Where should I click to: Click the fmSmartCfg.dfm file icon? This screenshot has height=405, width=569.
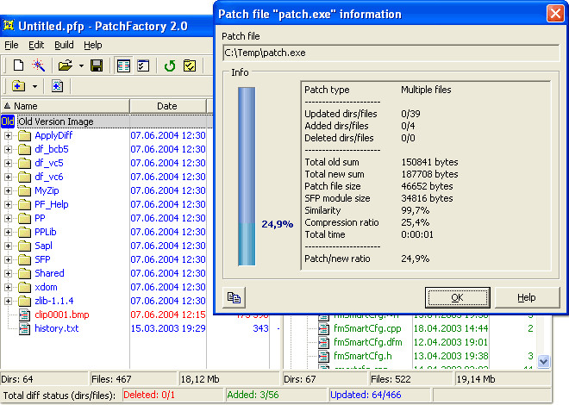[323, 342]
